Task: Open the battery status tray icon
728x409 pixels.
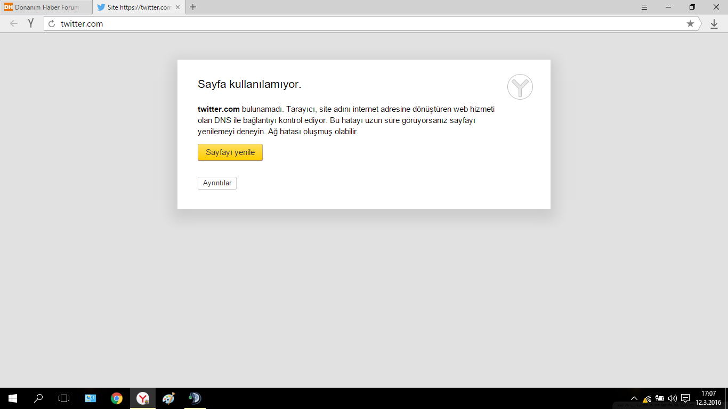Action: [x=660, y=398]
